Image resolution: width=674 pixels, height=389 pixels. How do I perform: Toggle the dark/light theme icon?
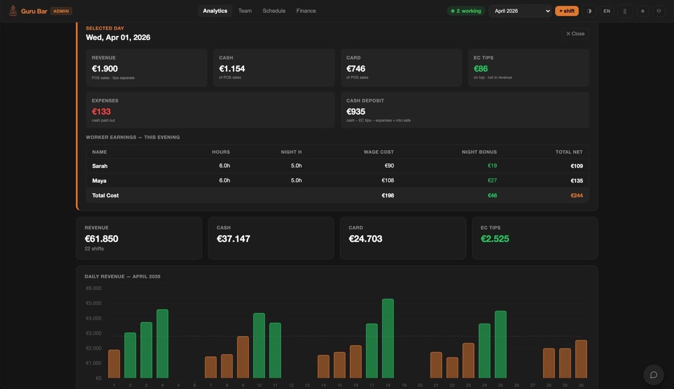[x=589, y=11]
